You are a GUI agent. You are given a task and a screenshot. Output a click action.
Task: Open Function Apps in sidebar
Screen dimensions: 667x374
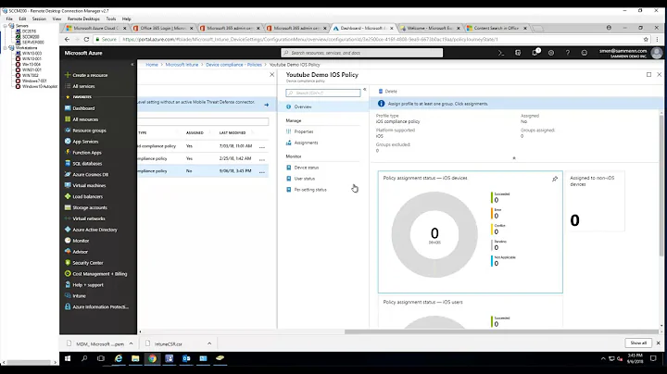tap(87, 153)
